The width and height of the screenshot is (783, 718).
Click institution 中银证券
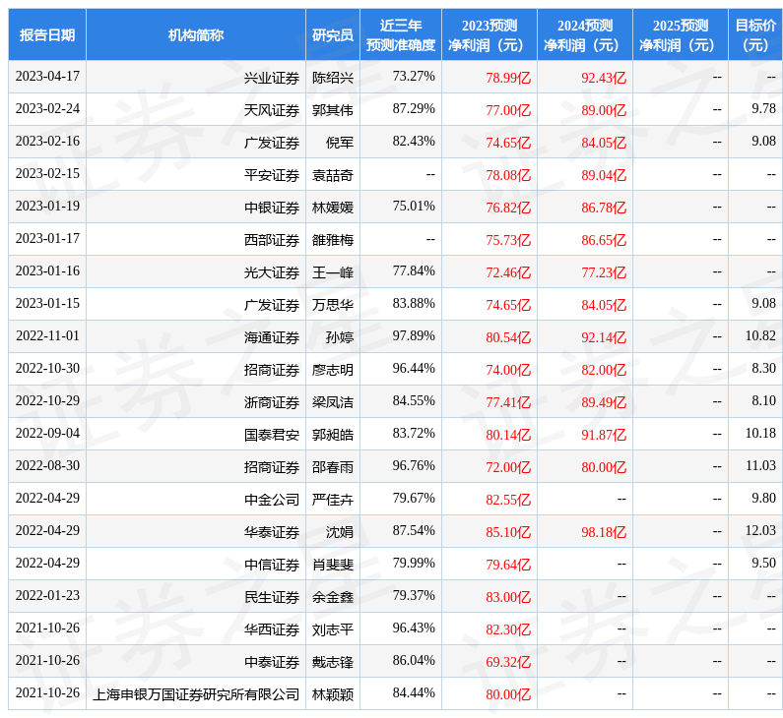272,208
